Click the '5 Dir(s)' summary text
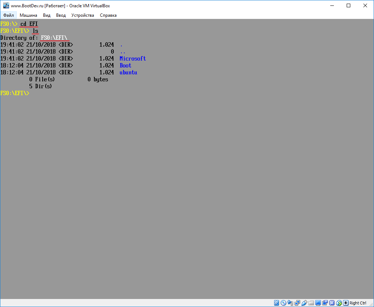 pos(40,86)
